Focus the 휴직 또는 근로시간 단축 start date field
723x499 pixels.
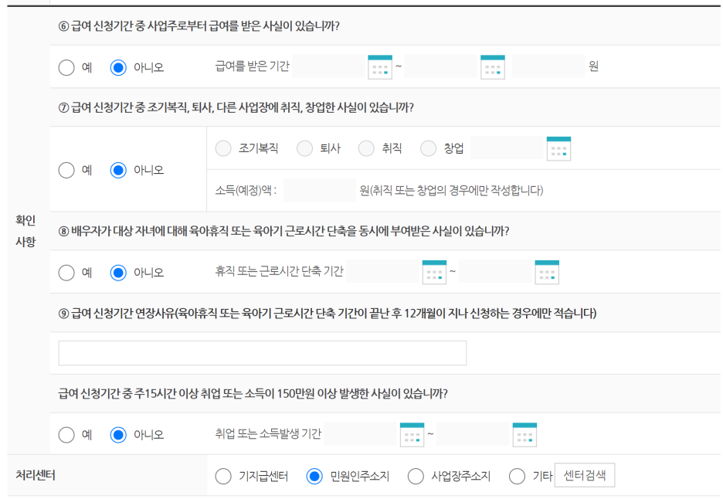pyautogui.click(x=384, y=271)
